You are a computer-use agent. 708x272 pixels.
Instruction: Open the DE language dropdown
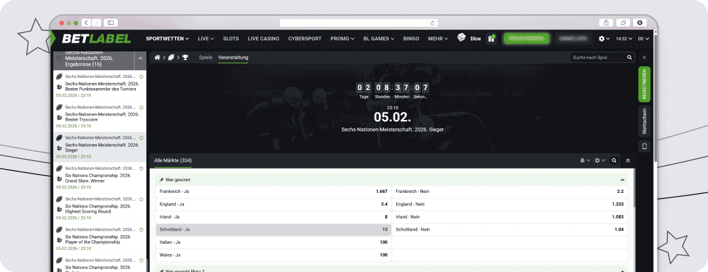point(643,38)
